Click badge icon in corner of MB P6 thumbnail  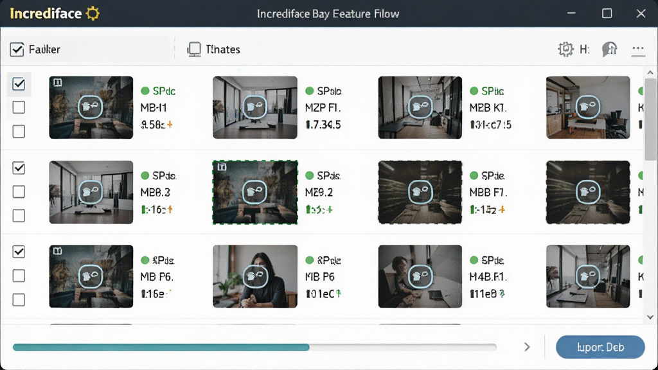click(x=57, y=251)
